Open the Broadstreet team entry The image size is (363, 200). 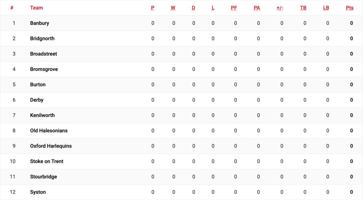click(x=44, y=54)
